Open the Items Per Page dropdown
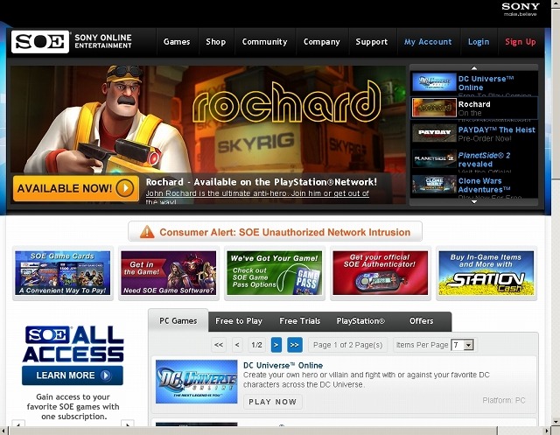The height and width of the screenshot is (435, 560). tap(463, 345)
